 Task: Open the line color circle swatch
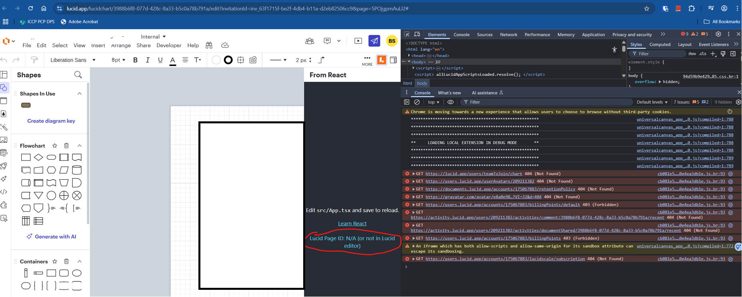point(228,60)
